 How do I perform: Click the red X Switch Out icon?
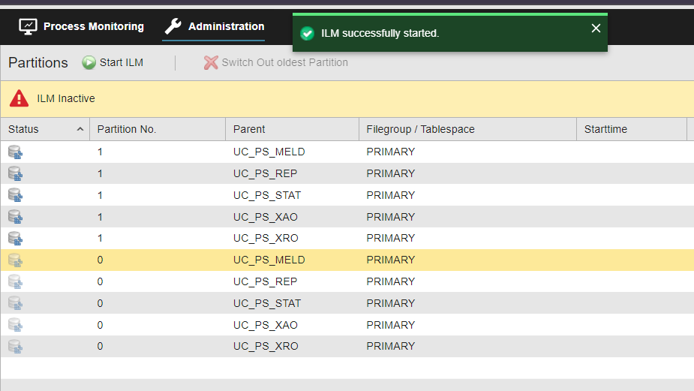[211, 62]
